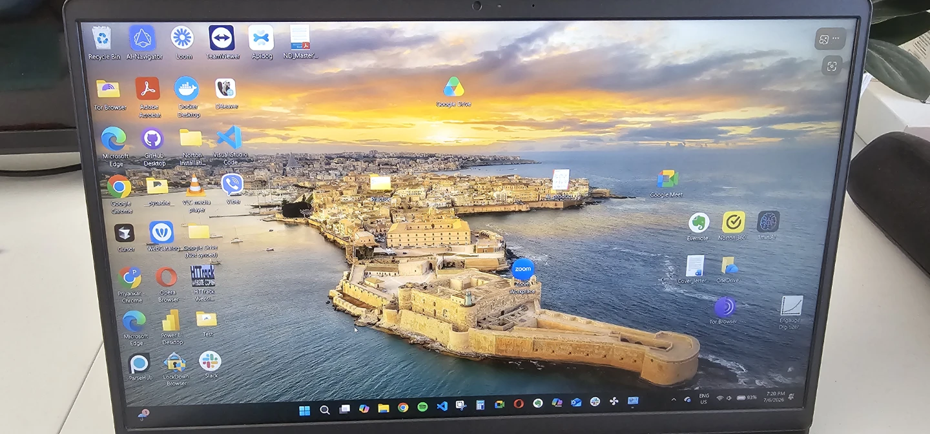
Task: Select the Google Drive (Not synced) folder
Action: (200, 241)
